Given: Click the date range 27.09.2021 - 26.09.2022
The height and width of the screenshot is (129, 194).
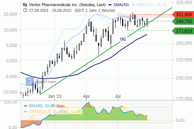Looking at the screenshot, I should pyautogui.click(x=50, y=10).
